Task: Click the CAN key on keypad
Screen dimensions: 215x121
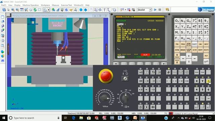Action: click(x=200, y=44)
